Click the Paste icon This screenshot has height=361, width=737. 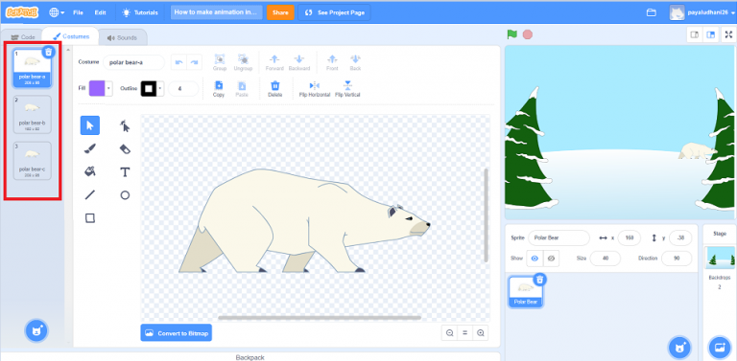click(x=242, y=85)
